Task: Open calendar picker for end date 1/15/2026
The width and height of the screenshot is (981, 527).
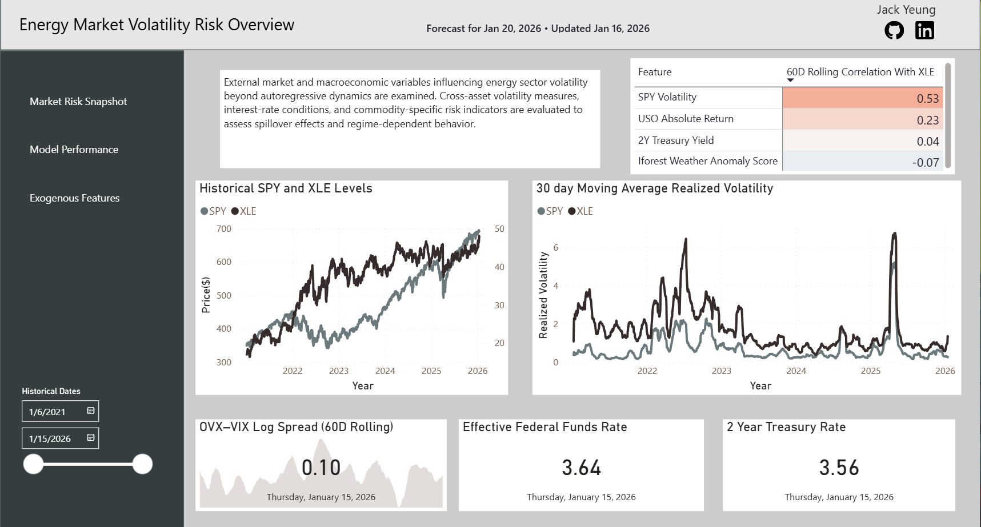Action: [x=90, y=438]
